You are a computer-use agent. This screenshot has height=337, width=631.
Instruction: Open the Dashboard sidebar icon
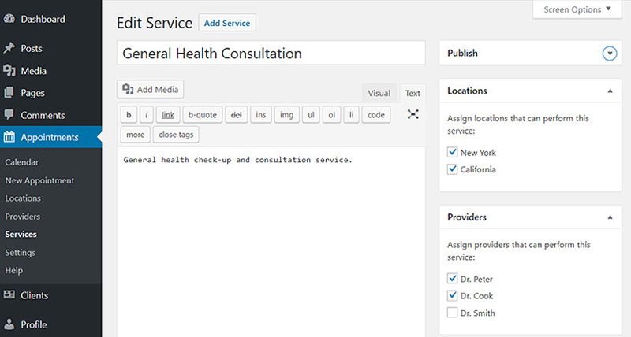tap(9, 19)
